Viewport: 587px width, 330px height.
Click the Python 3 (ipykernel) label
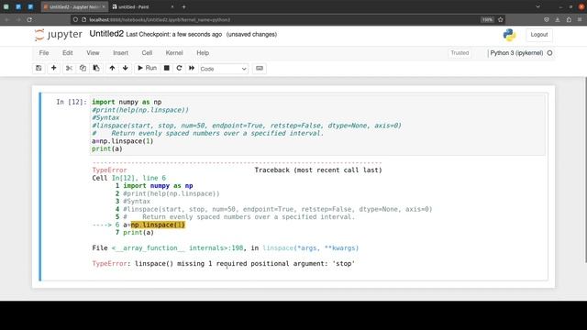[516, 53]
